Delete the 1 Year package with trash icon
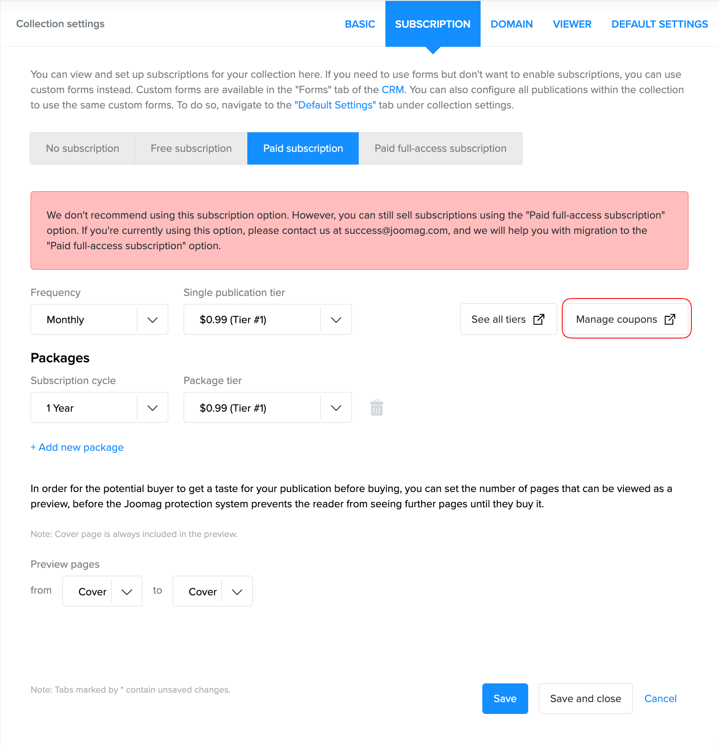Viewport: 719px width, 745px height. pyautogui.click(x=376, y=408)
